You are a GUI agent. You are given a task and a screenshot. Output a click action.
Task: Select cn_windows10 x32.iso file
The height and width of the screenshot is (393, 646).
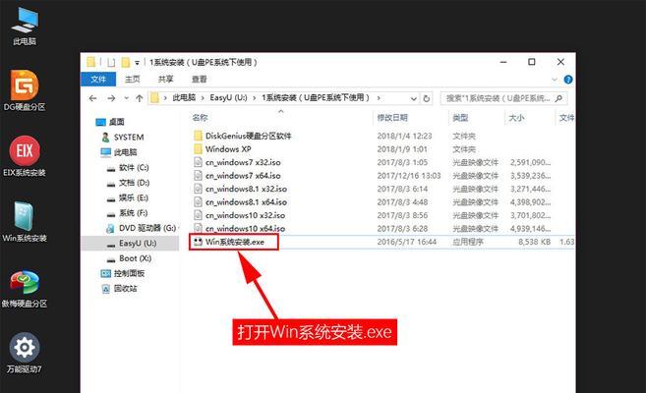pyautogui.click(x=245, y=215)
